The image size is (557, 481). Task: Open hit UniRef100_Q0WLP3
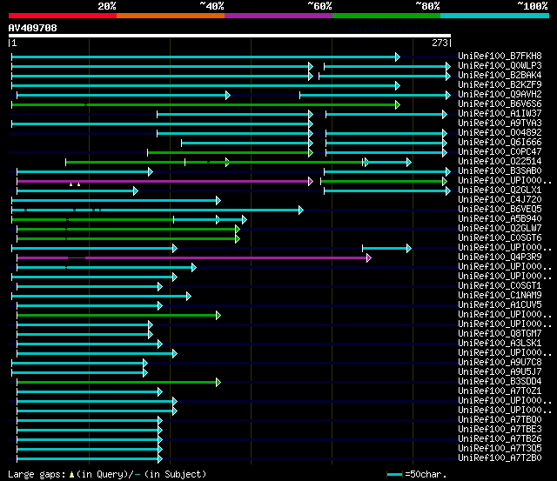(500, 66)
